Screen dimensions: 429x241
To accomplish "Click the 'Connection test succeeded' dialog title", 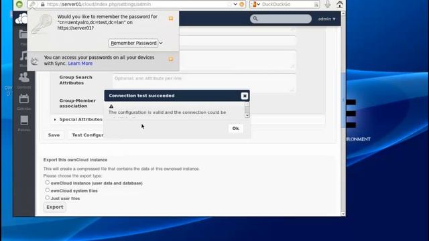I will 141,96.
